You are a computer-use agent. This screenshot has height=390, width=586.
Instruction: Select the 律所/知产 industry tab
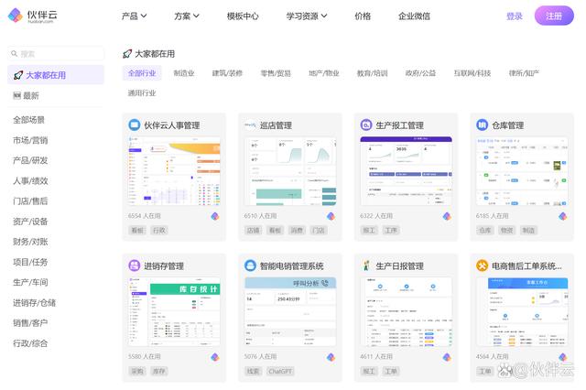pos(524,73)
